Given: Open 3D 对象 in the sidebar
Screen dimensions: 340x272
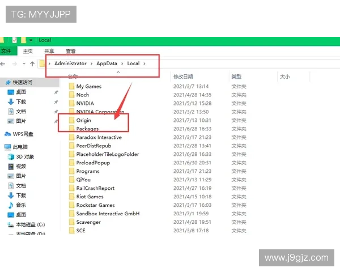Looking at the screenshot, I should pyautogui.click(x=25, y=156).
